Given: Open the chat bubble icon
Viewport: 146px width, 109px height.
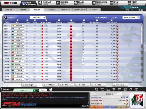Looking at the screenshot, I should click(120, 89).
